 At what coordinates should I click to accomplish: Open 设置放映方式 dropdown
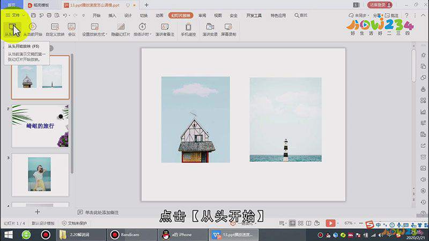point(95,29)
